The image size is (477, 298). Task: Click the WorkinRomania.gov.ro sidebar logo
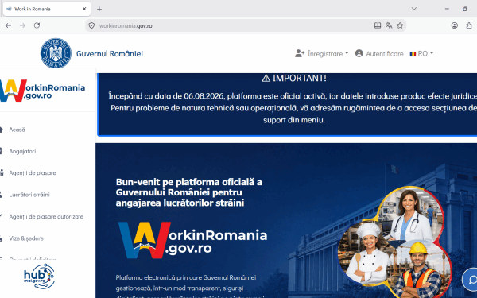[42, 91]
